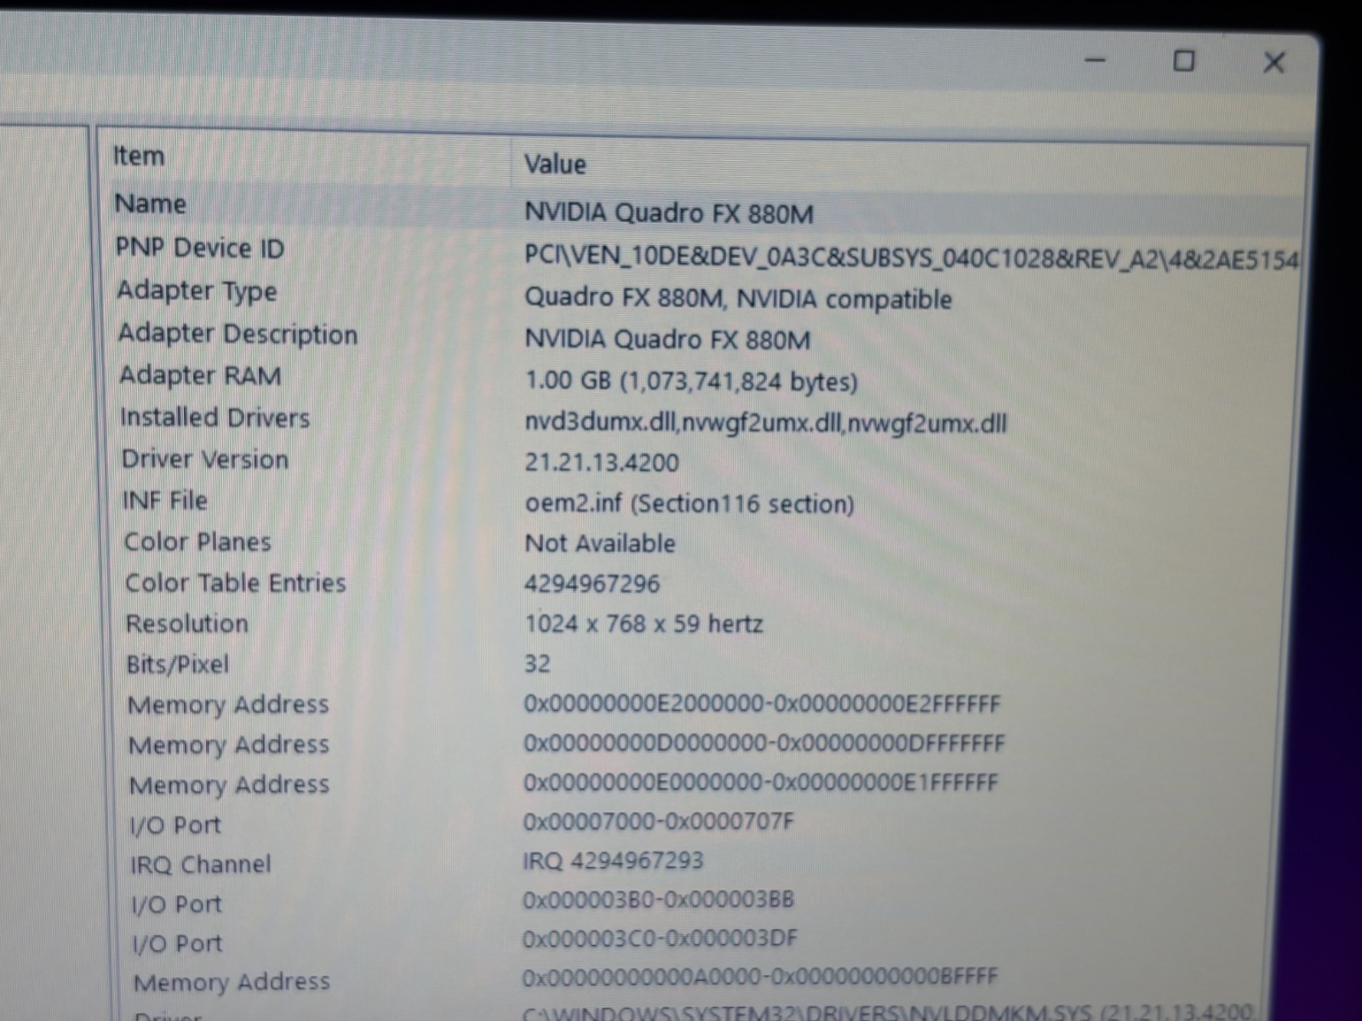This screenshot has height=1021, width=1362.
Task: Minimize the System Information window
Action: [1096, 60]
